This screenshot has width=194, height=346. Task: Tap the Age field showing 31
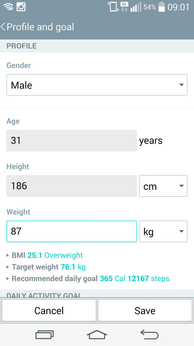click(x=72, y=141)
